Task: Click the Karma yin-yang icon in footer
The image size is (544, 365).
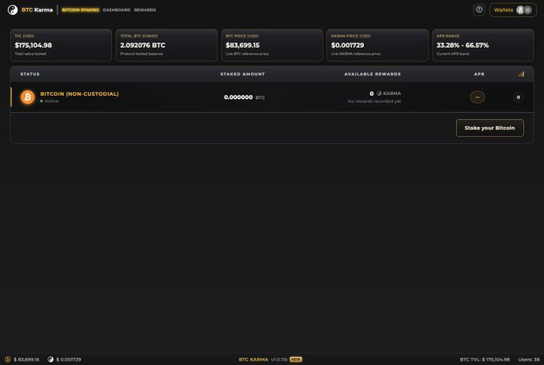Action: click(x=50, y=359)
